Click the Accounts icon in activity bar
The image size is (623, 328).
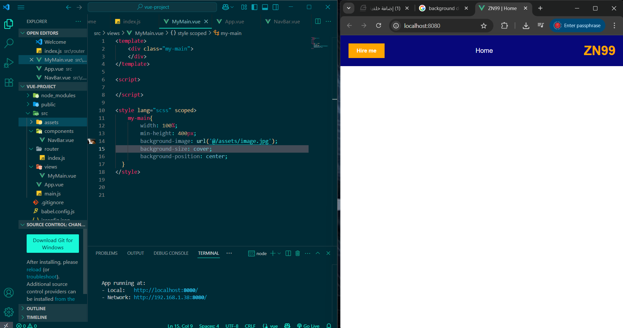9,293
